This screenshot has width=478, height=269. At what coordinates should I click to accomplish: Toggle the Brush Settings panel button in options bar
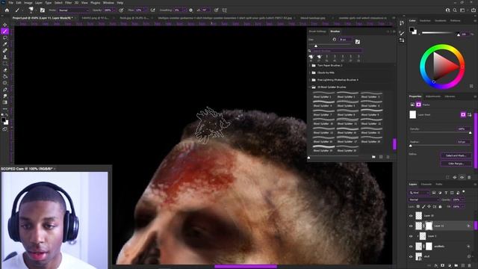43,10
